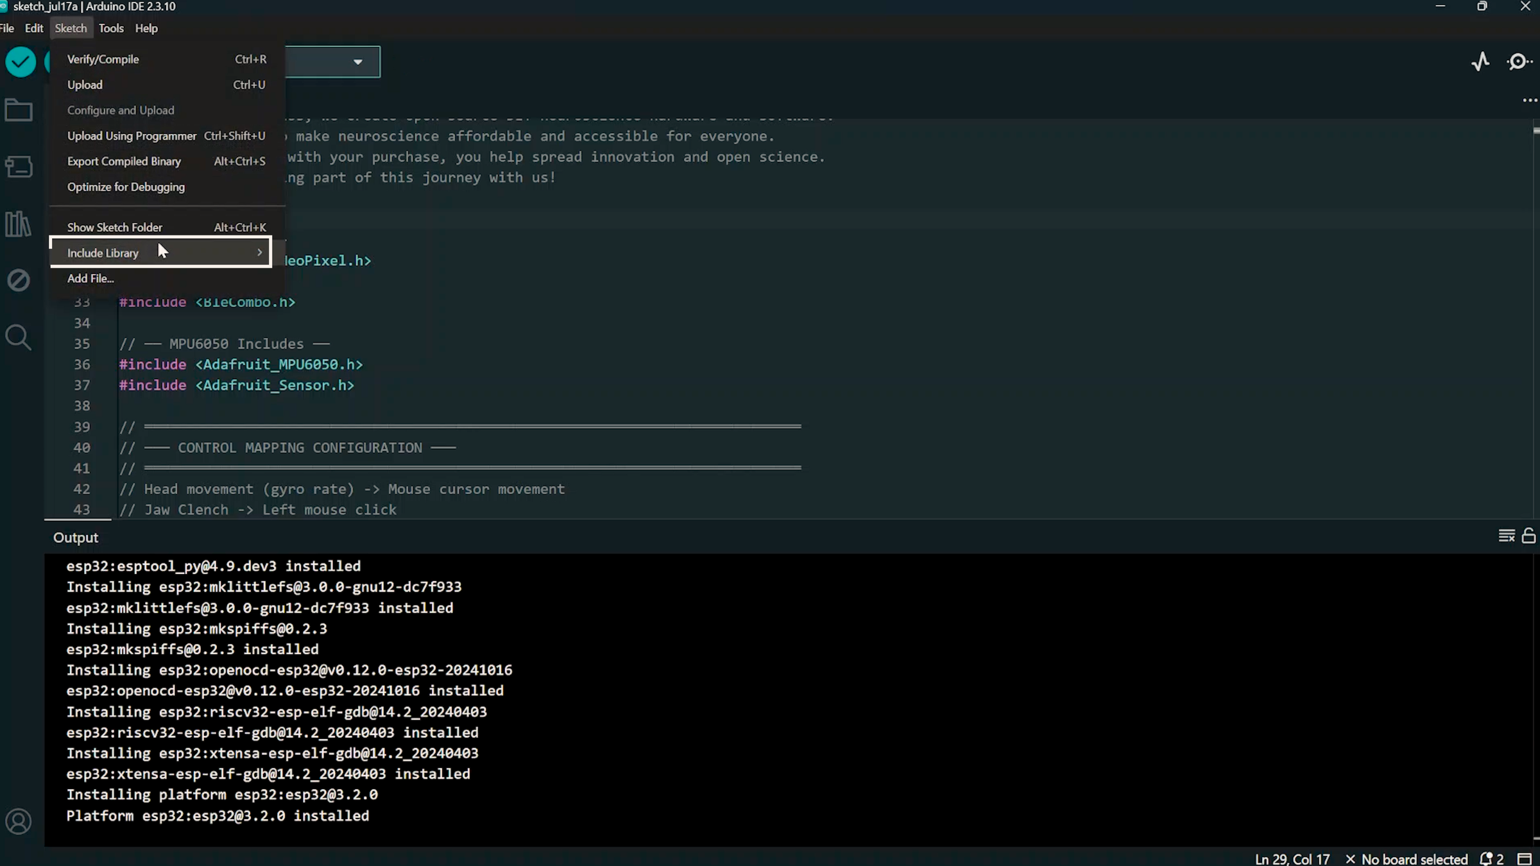Image resolution: width=1540 pixels, height=866 pixels.
Task: Click line number 42 in the gutter
Action: point(82,489)
